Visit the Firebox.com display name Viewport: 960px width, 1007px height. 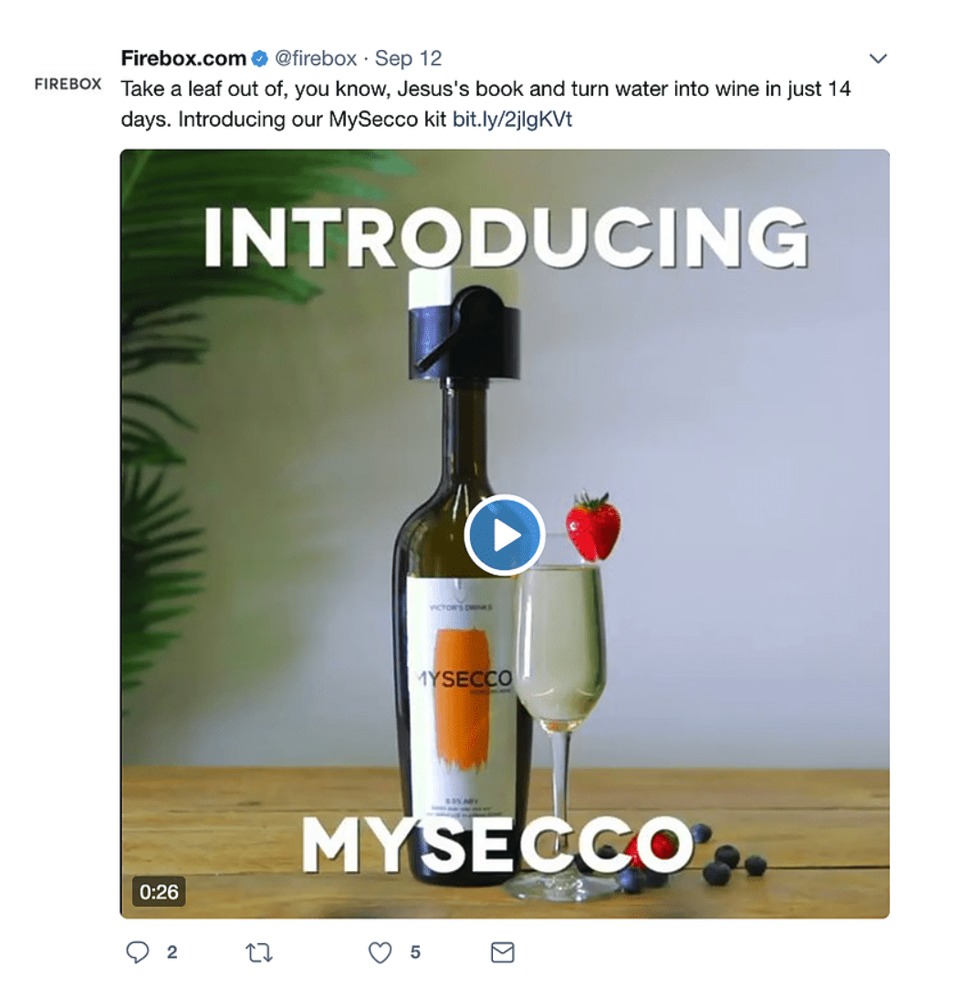point(183,58)
